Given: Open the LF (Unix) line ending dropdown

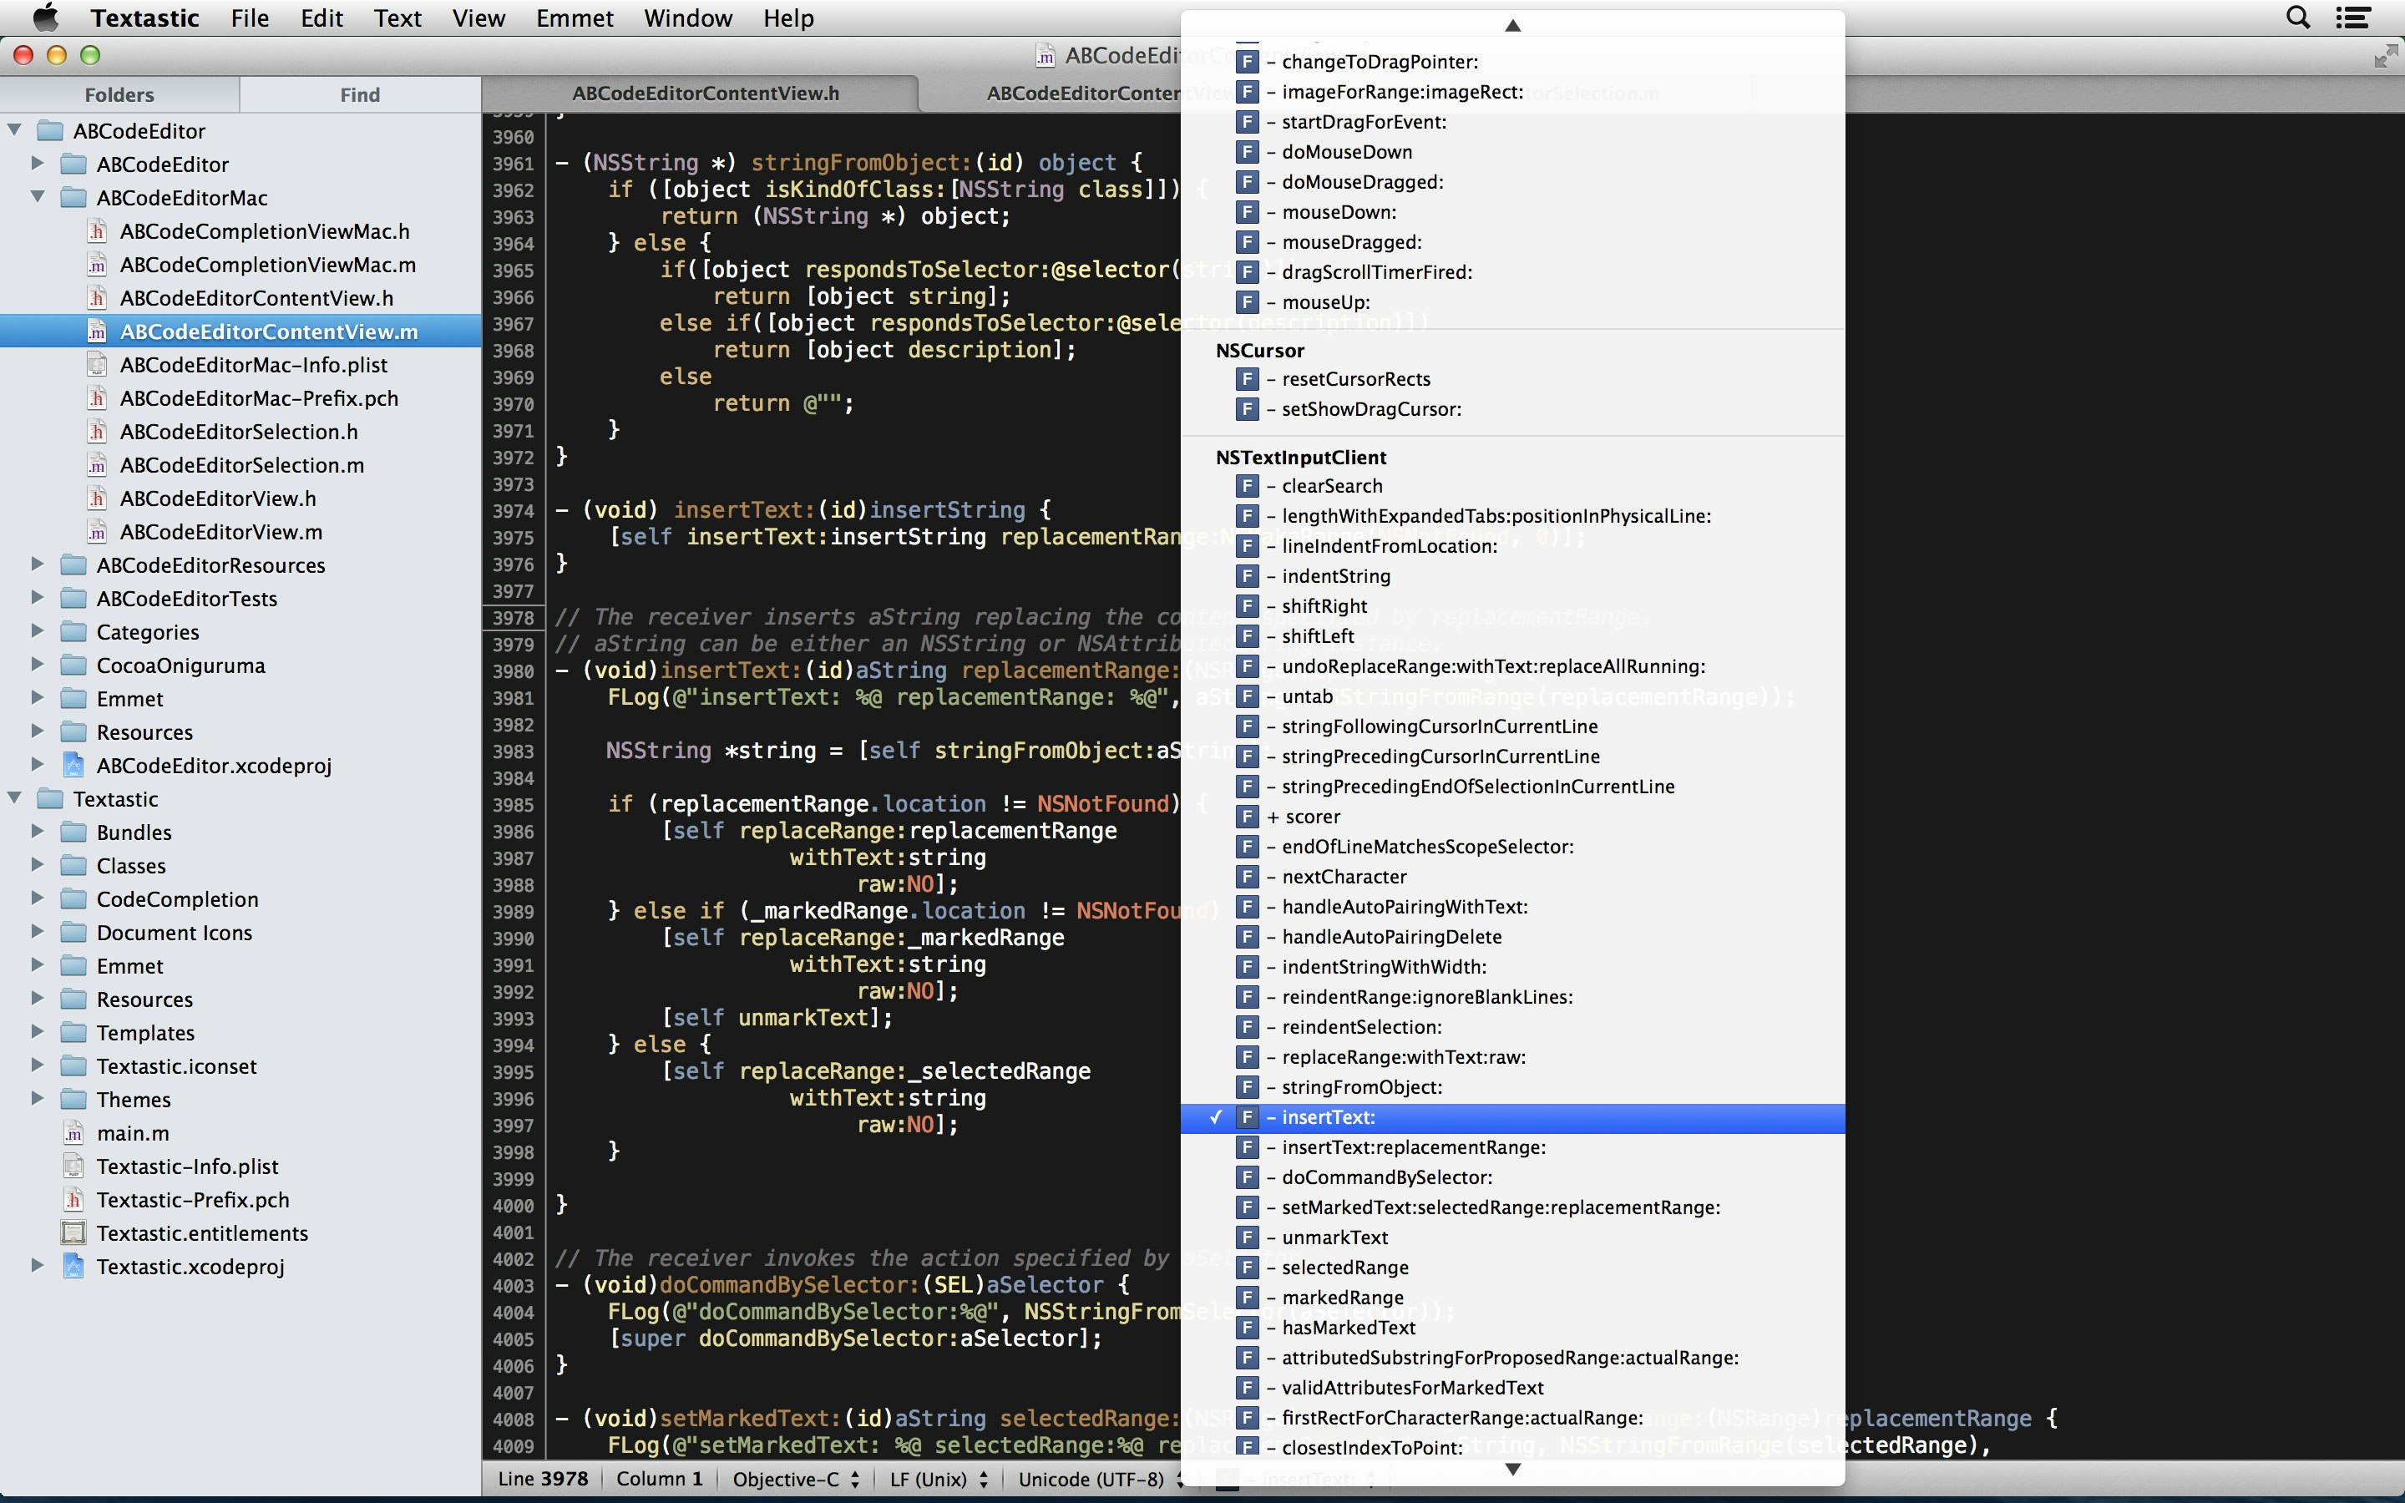Looking at the screenshot, I should (x=938, y=1479).
